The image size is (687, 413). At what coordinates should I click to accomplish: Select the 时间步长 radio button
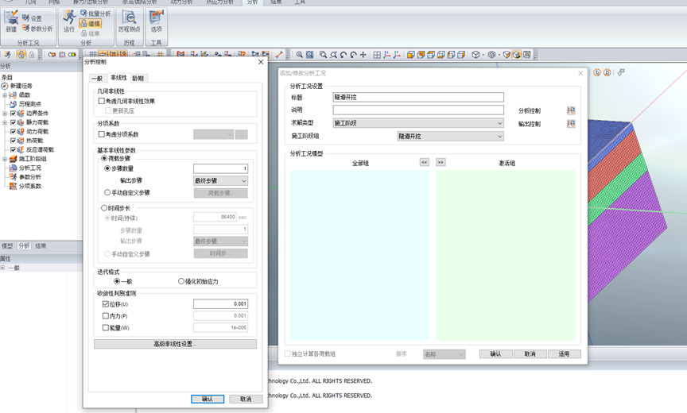coord(104,208)
